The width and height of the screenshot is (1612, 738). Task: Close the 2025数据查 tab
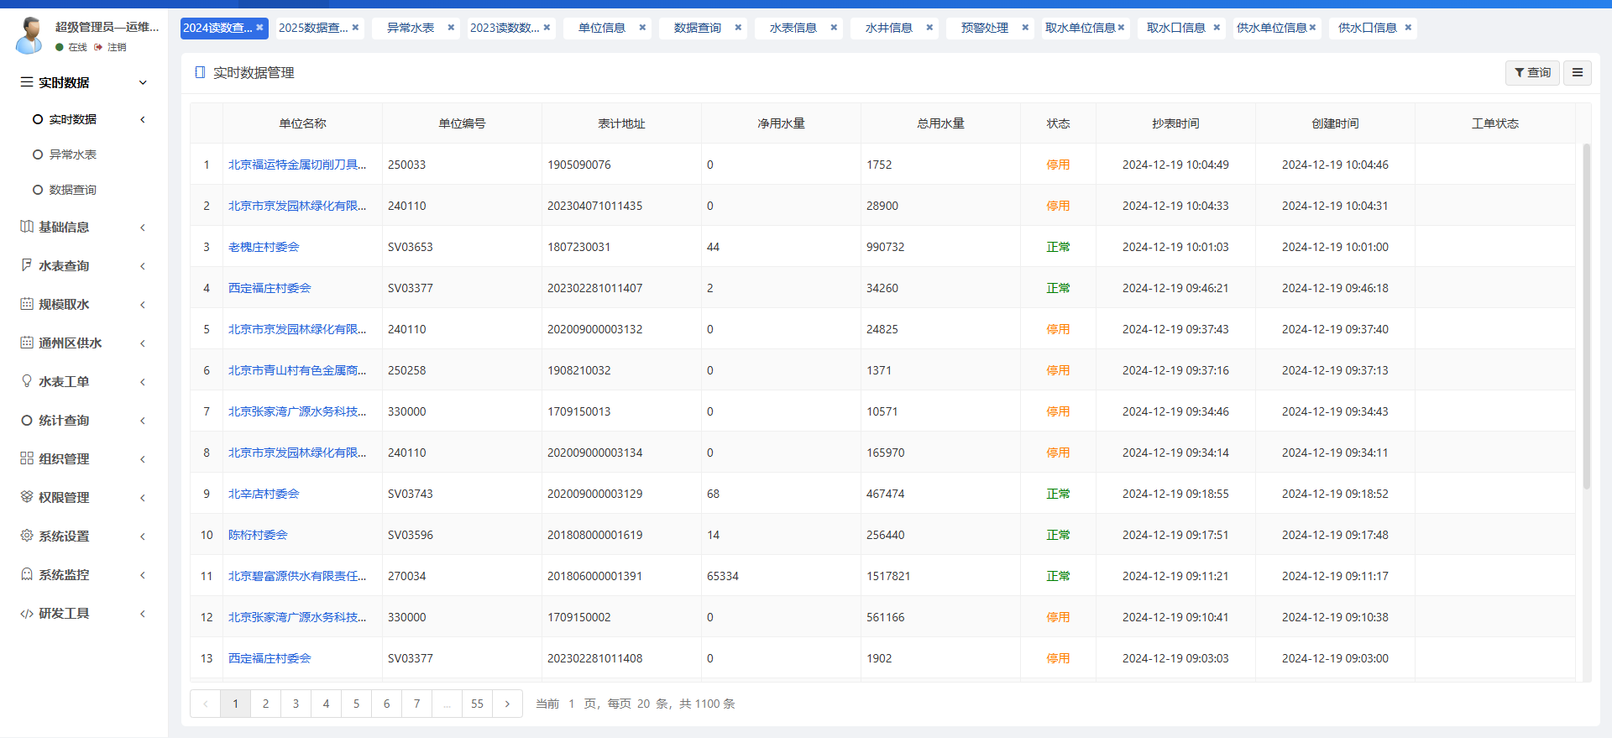356,28
